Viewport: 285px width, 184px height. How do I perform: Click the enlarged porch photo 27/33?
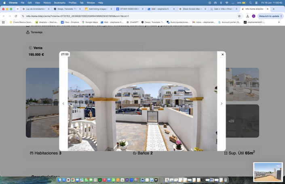142,101
